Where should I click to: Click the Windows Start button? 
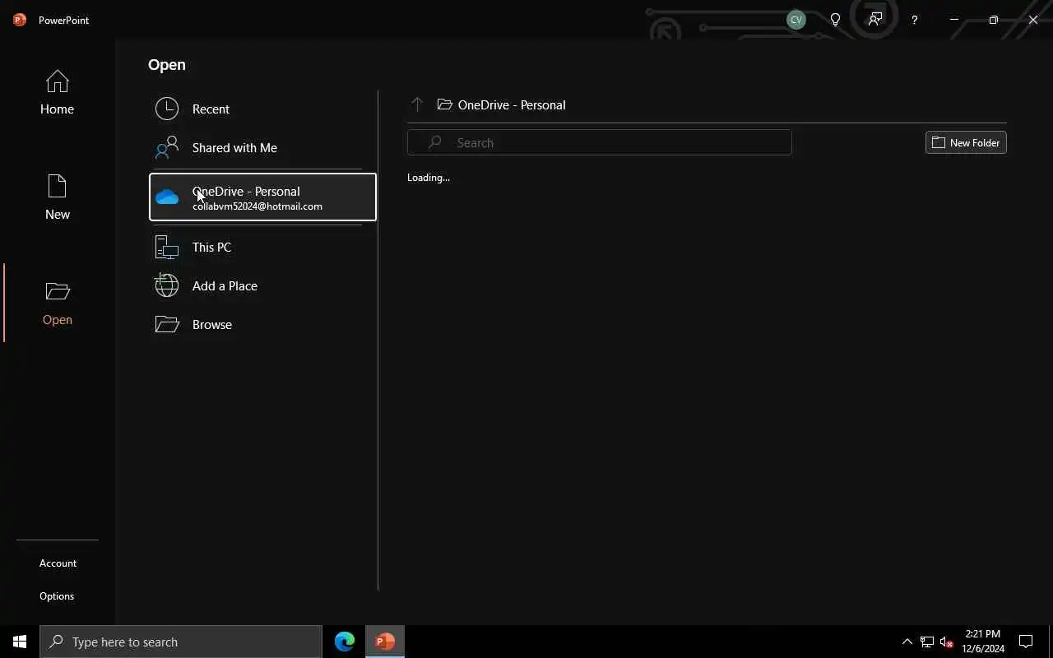point(20,642)
